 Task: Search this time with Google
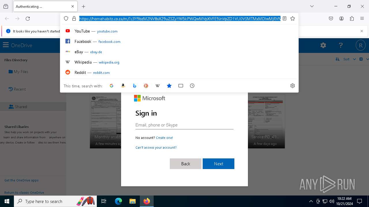coord(112,86)
